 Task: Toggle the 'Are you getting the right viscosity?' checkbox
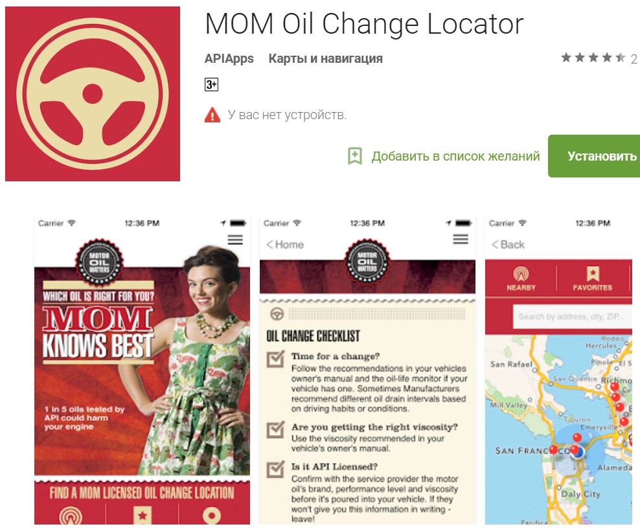coord(275,430)
